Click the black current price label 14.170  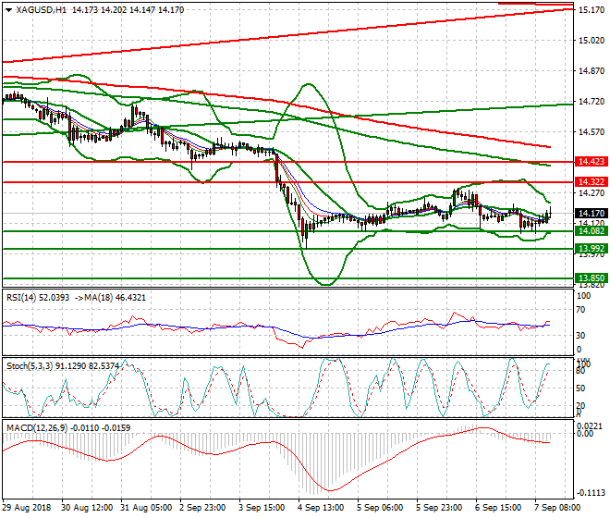tap(591, 214)
